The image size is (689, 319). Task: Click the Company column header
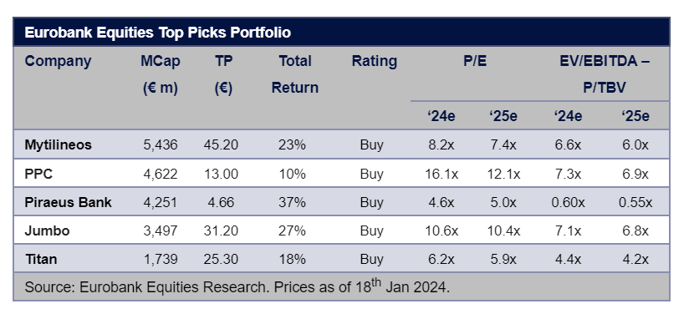tap(58, 61)
